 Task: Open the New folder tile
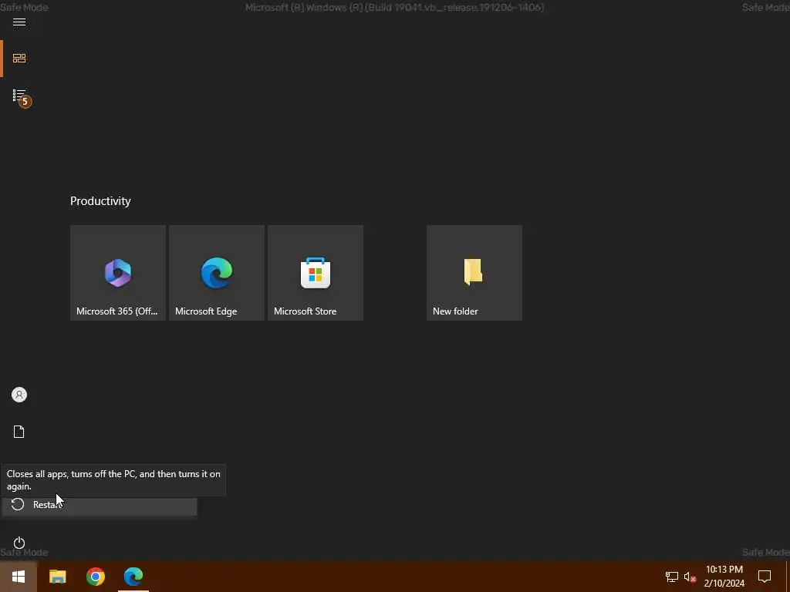(474, 273)
